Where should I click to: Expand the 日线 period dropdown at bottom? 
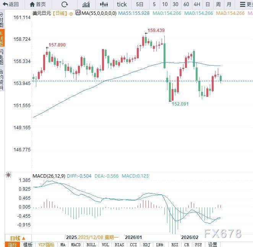(18, 238)
